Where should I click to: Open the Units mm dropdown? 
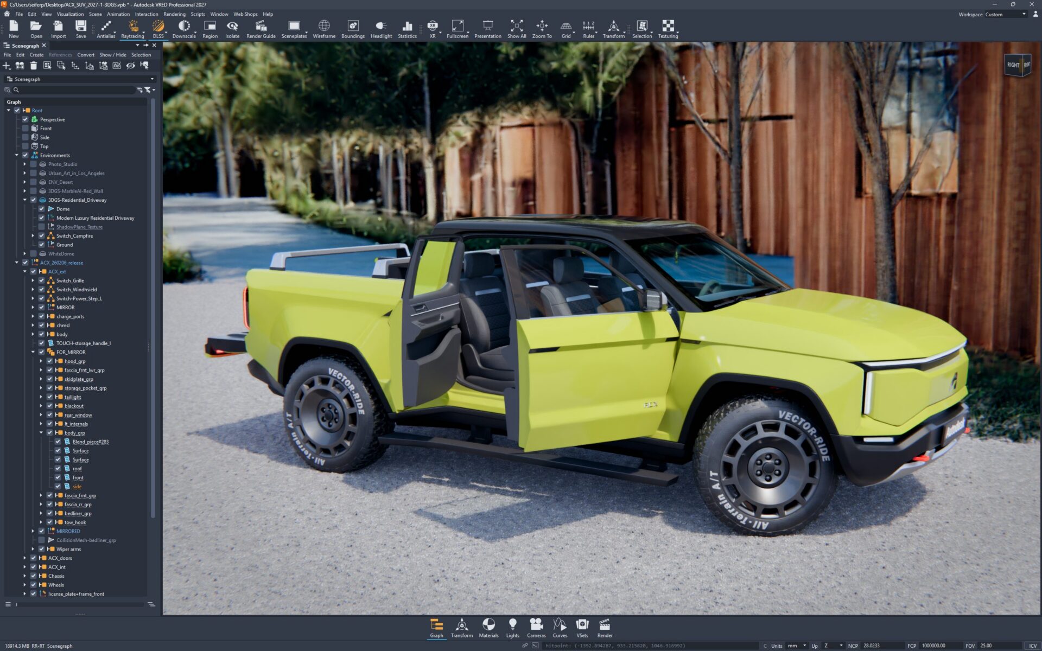797,646
